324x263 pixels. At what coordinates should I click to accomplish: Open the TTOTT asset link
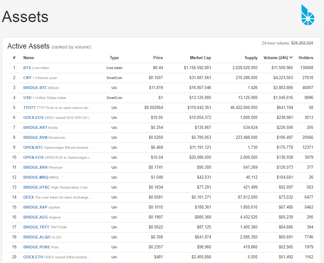click(x=29, y=108)
